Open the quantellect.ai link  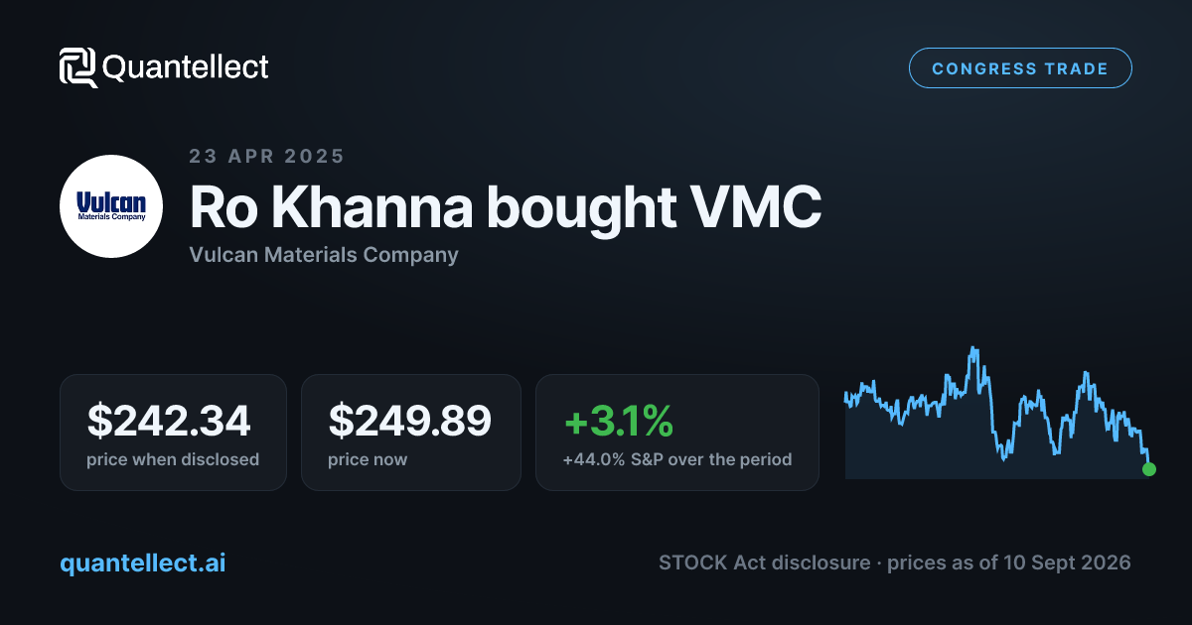point(143,562)
